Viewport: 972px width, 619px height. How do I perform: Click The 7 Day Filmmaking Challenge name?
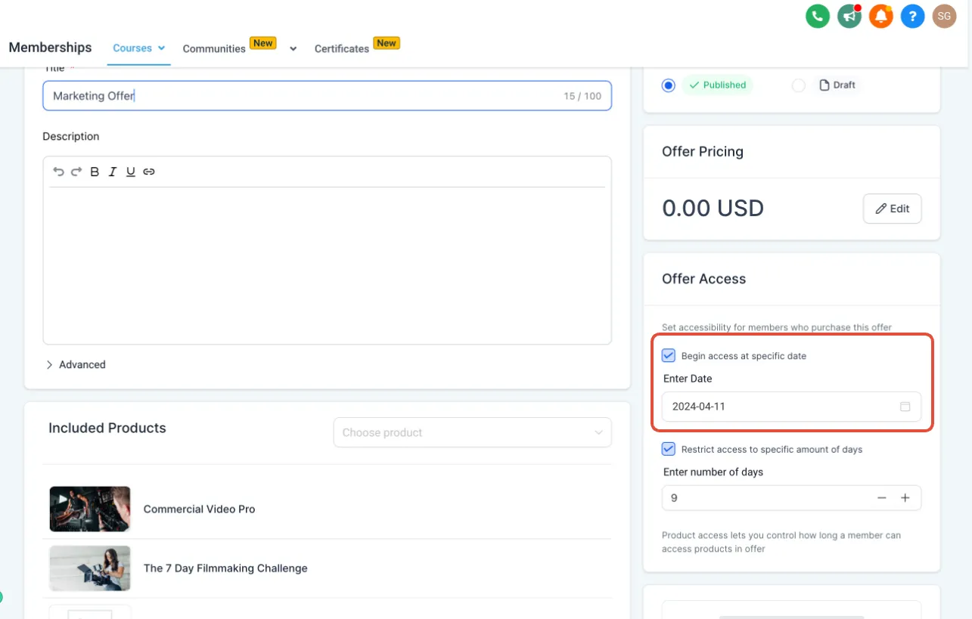point(225,568)
